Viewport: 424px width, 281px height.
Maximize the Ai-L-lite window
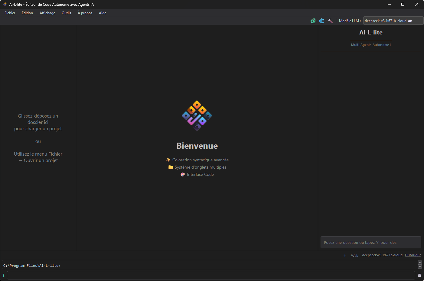coord(403,4)
